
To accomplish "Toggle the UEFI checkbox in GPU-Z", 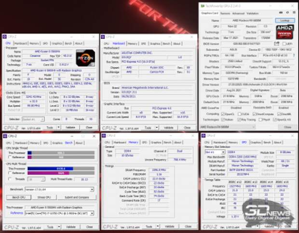I will (284, 44).
